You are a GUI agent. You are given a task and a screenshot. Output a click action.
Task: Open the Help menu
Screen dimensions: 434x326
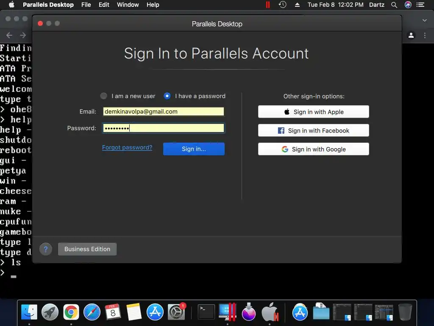click(153, 5)
